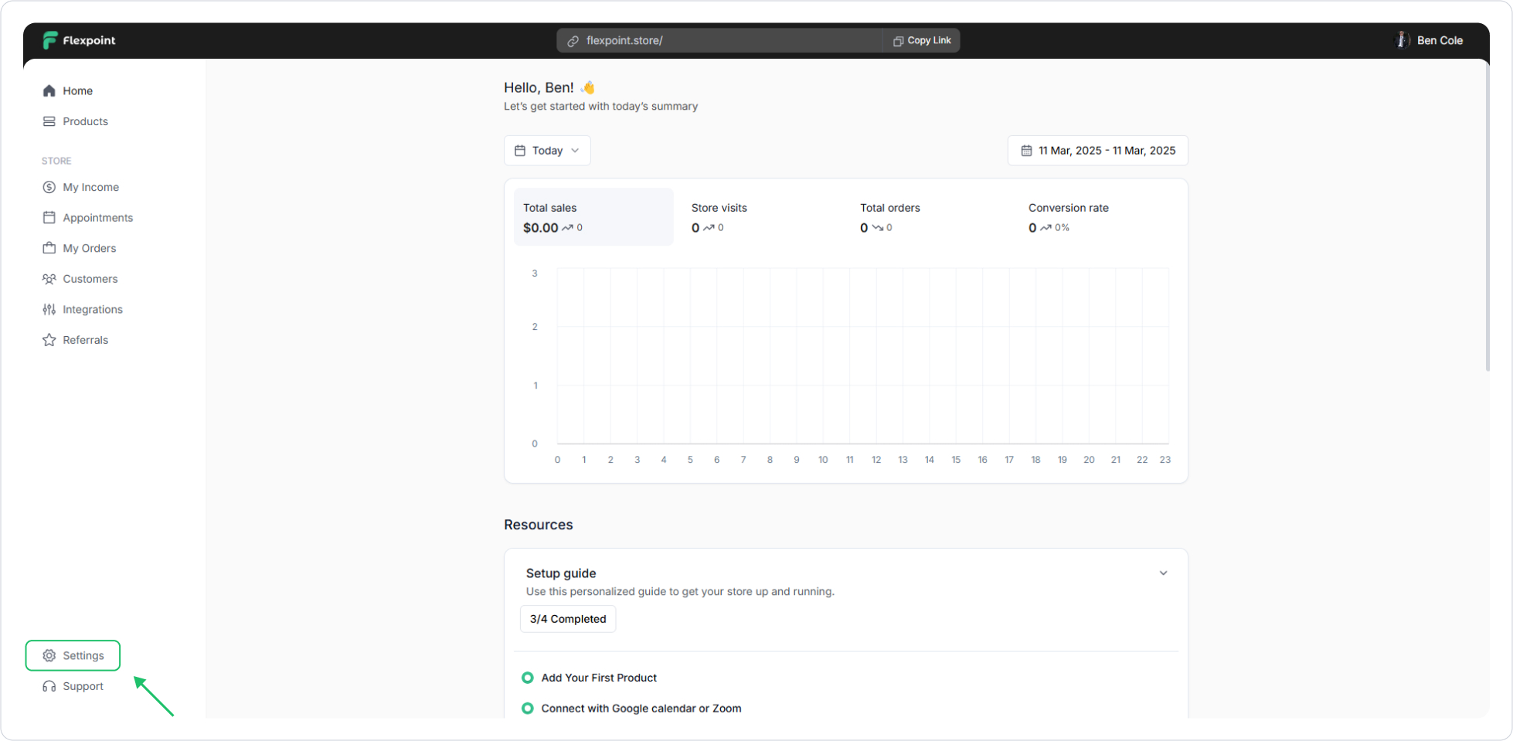Click the Total orders downward trend icon
Image resolution: width=1513 pixels, height=741 pixels.
click(878, 228)
